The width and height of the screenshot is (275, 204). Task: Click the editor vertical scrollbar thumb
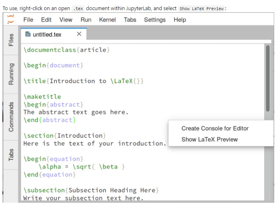(267, 78)
